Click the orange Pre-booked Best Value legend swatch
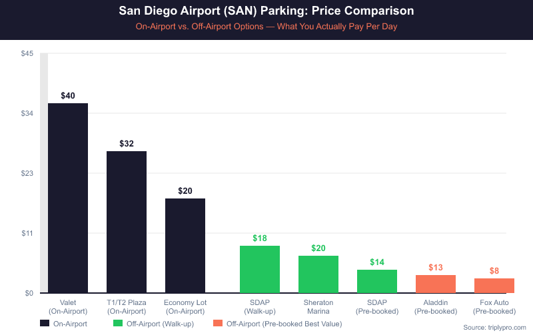This screenshot has height=333, width=533. point(218,324)
